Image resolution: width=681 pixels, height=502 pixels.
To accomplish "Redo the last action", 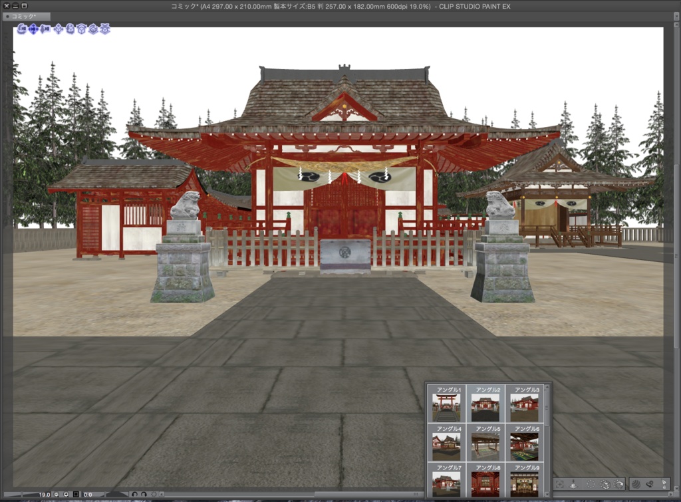I will pyautogui.click(x=144, y=495).
